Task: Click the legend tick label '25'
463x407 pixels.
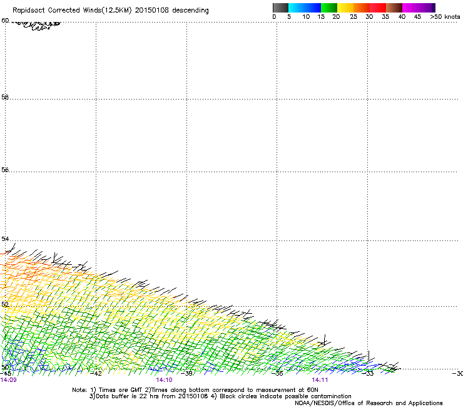Action: (354, 17)
